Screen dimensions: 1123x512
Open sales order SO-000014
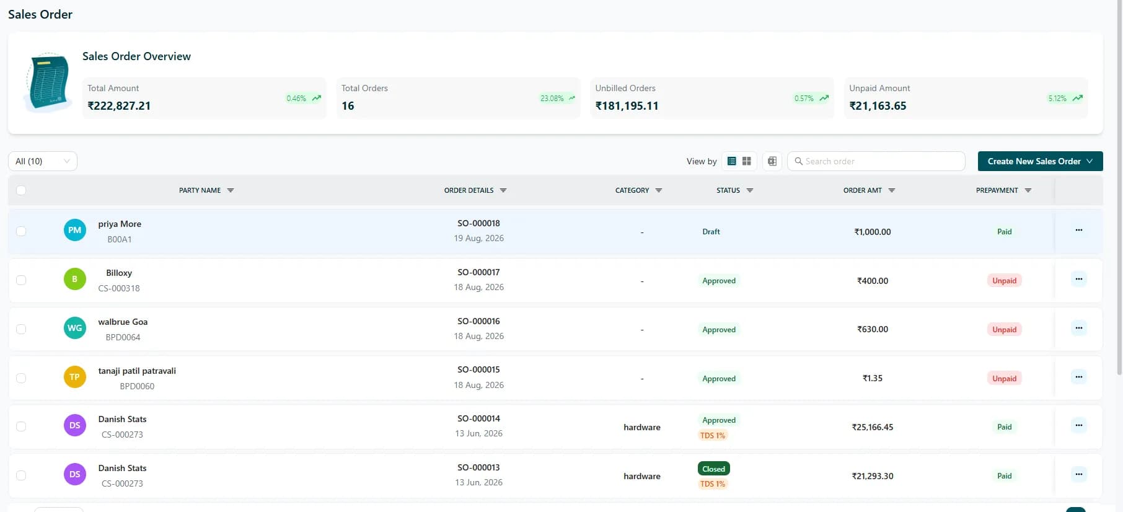478,418
